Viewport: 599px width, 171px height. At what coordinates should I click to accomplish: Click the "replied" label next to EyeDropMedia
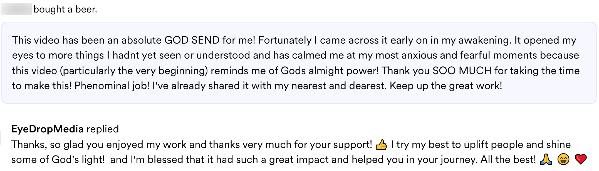(x=103, y=129)
